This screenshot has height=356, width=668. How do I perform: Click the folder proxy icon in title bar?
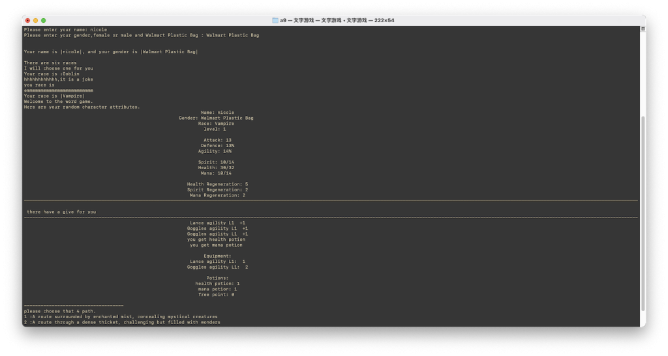coord(275,20)
